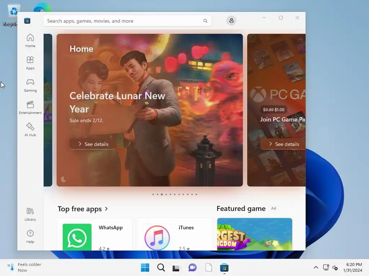Open Task View in the taskbar
This screenshot has height=276, width=369.
pyautogui.click(x=177, y=267)
